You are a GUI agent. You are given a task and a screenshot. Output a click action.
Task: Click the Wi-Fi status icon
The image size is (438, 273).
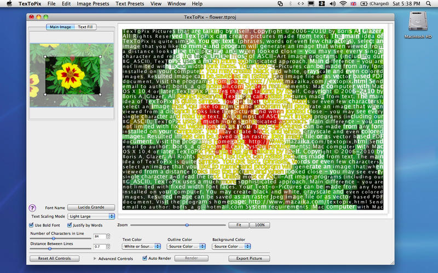coord(343,4)
